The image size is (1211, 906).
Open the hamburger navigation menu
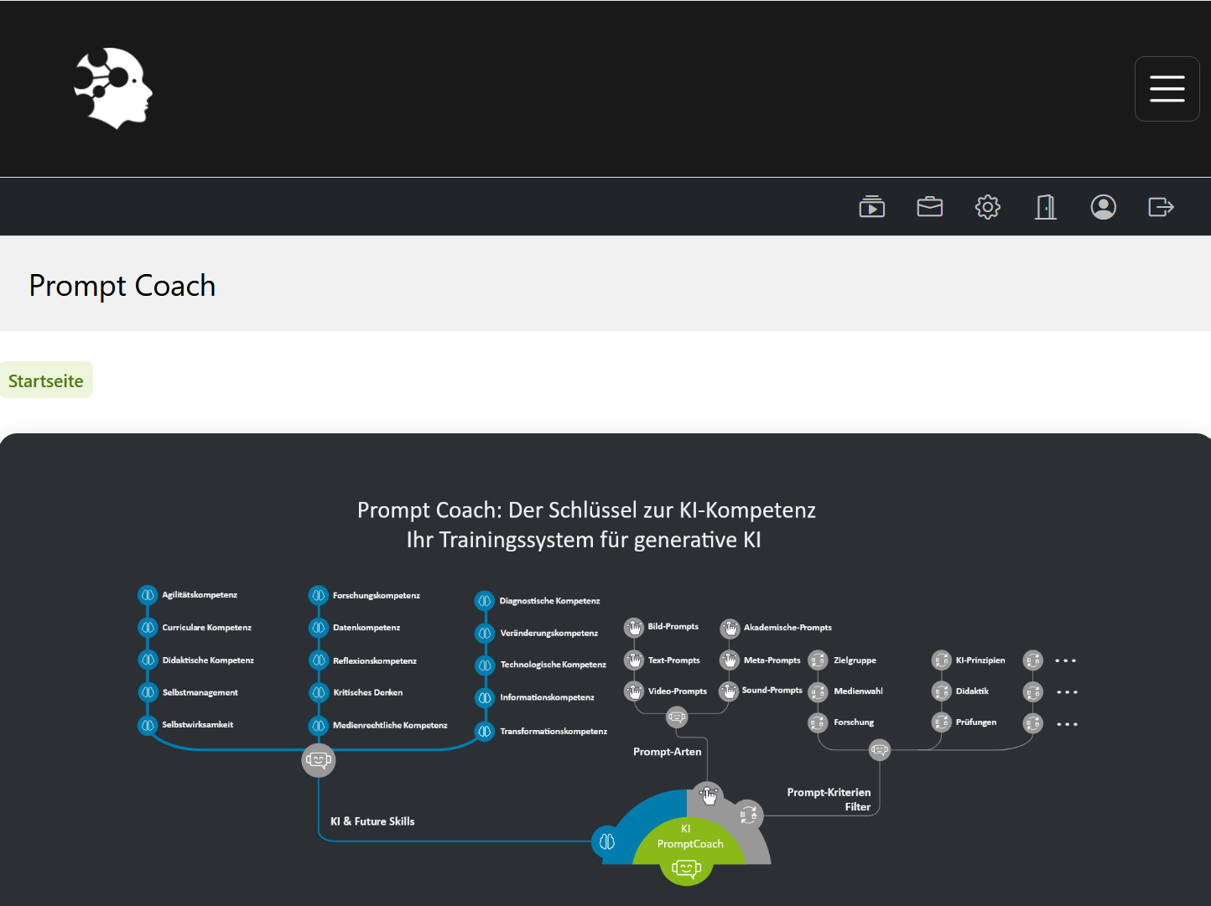click(x=1167, y=89)
